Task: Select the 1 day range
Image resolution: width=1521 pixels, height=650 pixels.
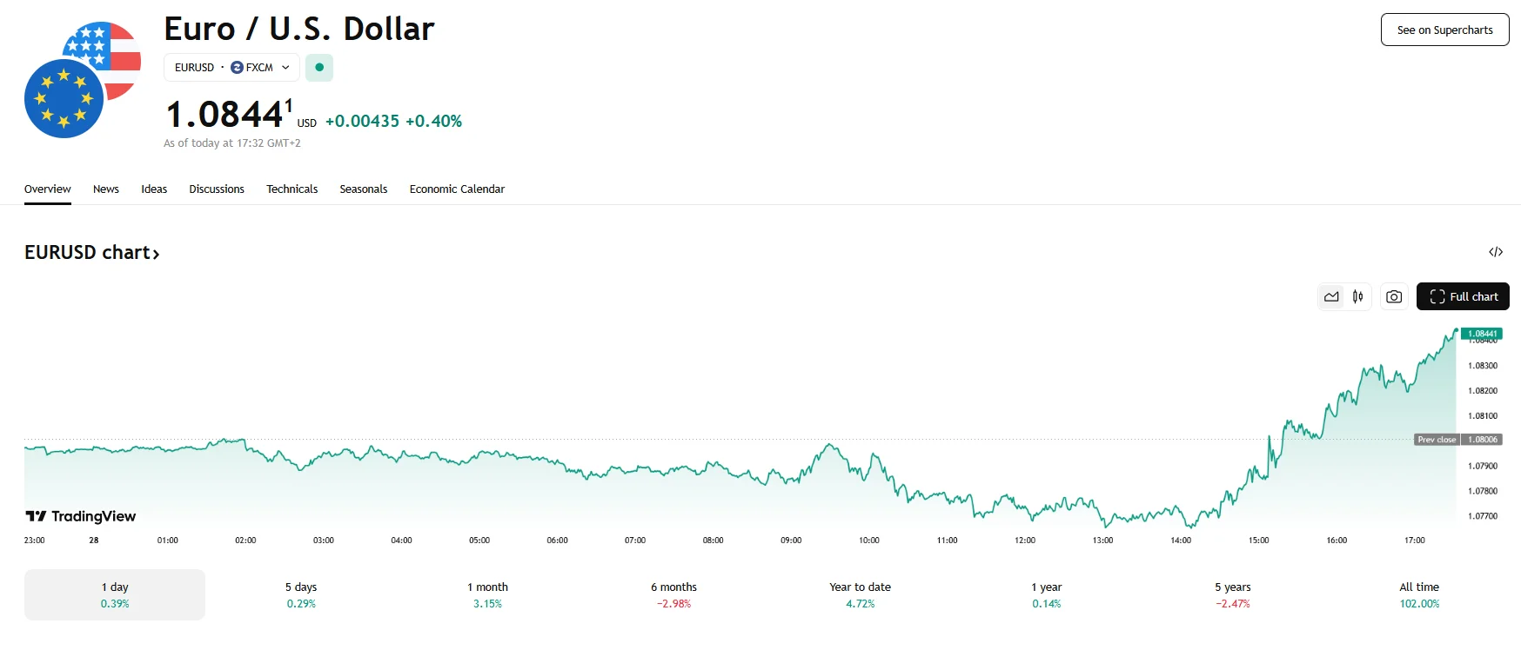Action: pyautogui.click(x=115, y=594)
